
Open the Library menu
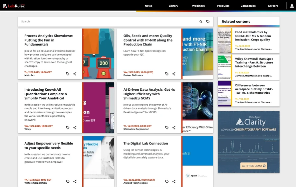point(173,6)
